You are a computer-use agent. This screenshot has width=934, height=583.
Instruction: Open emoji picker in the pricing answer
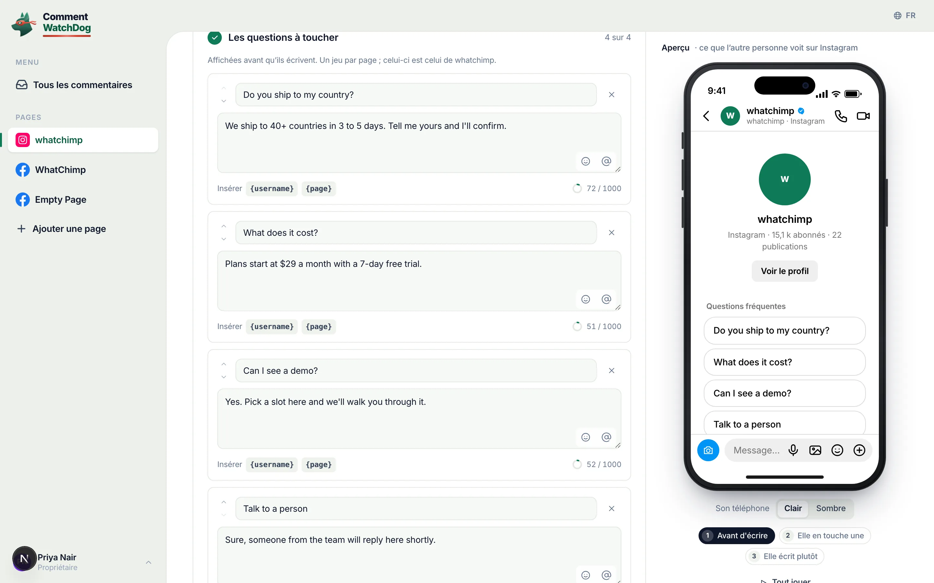coord(585,299)
